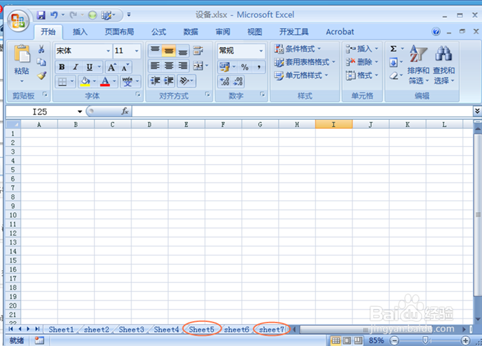Select column I header
Image resolution: width=482 pixels, height=346 pixels.
pos(333,124)
